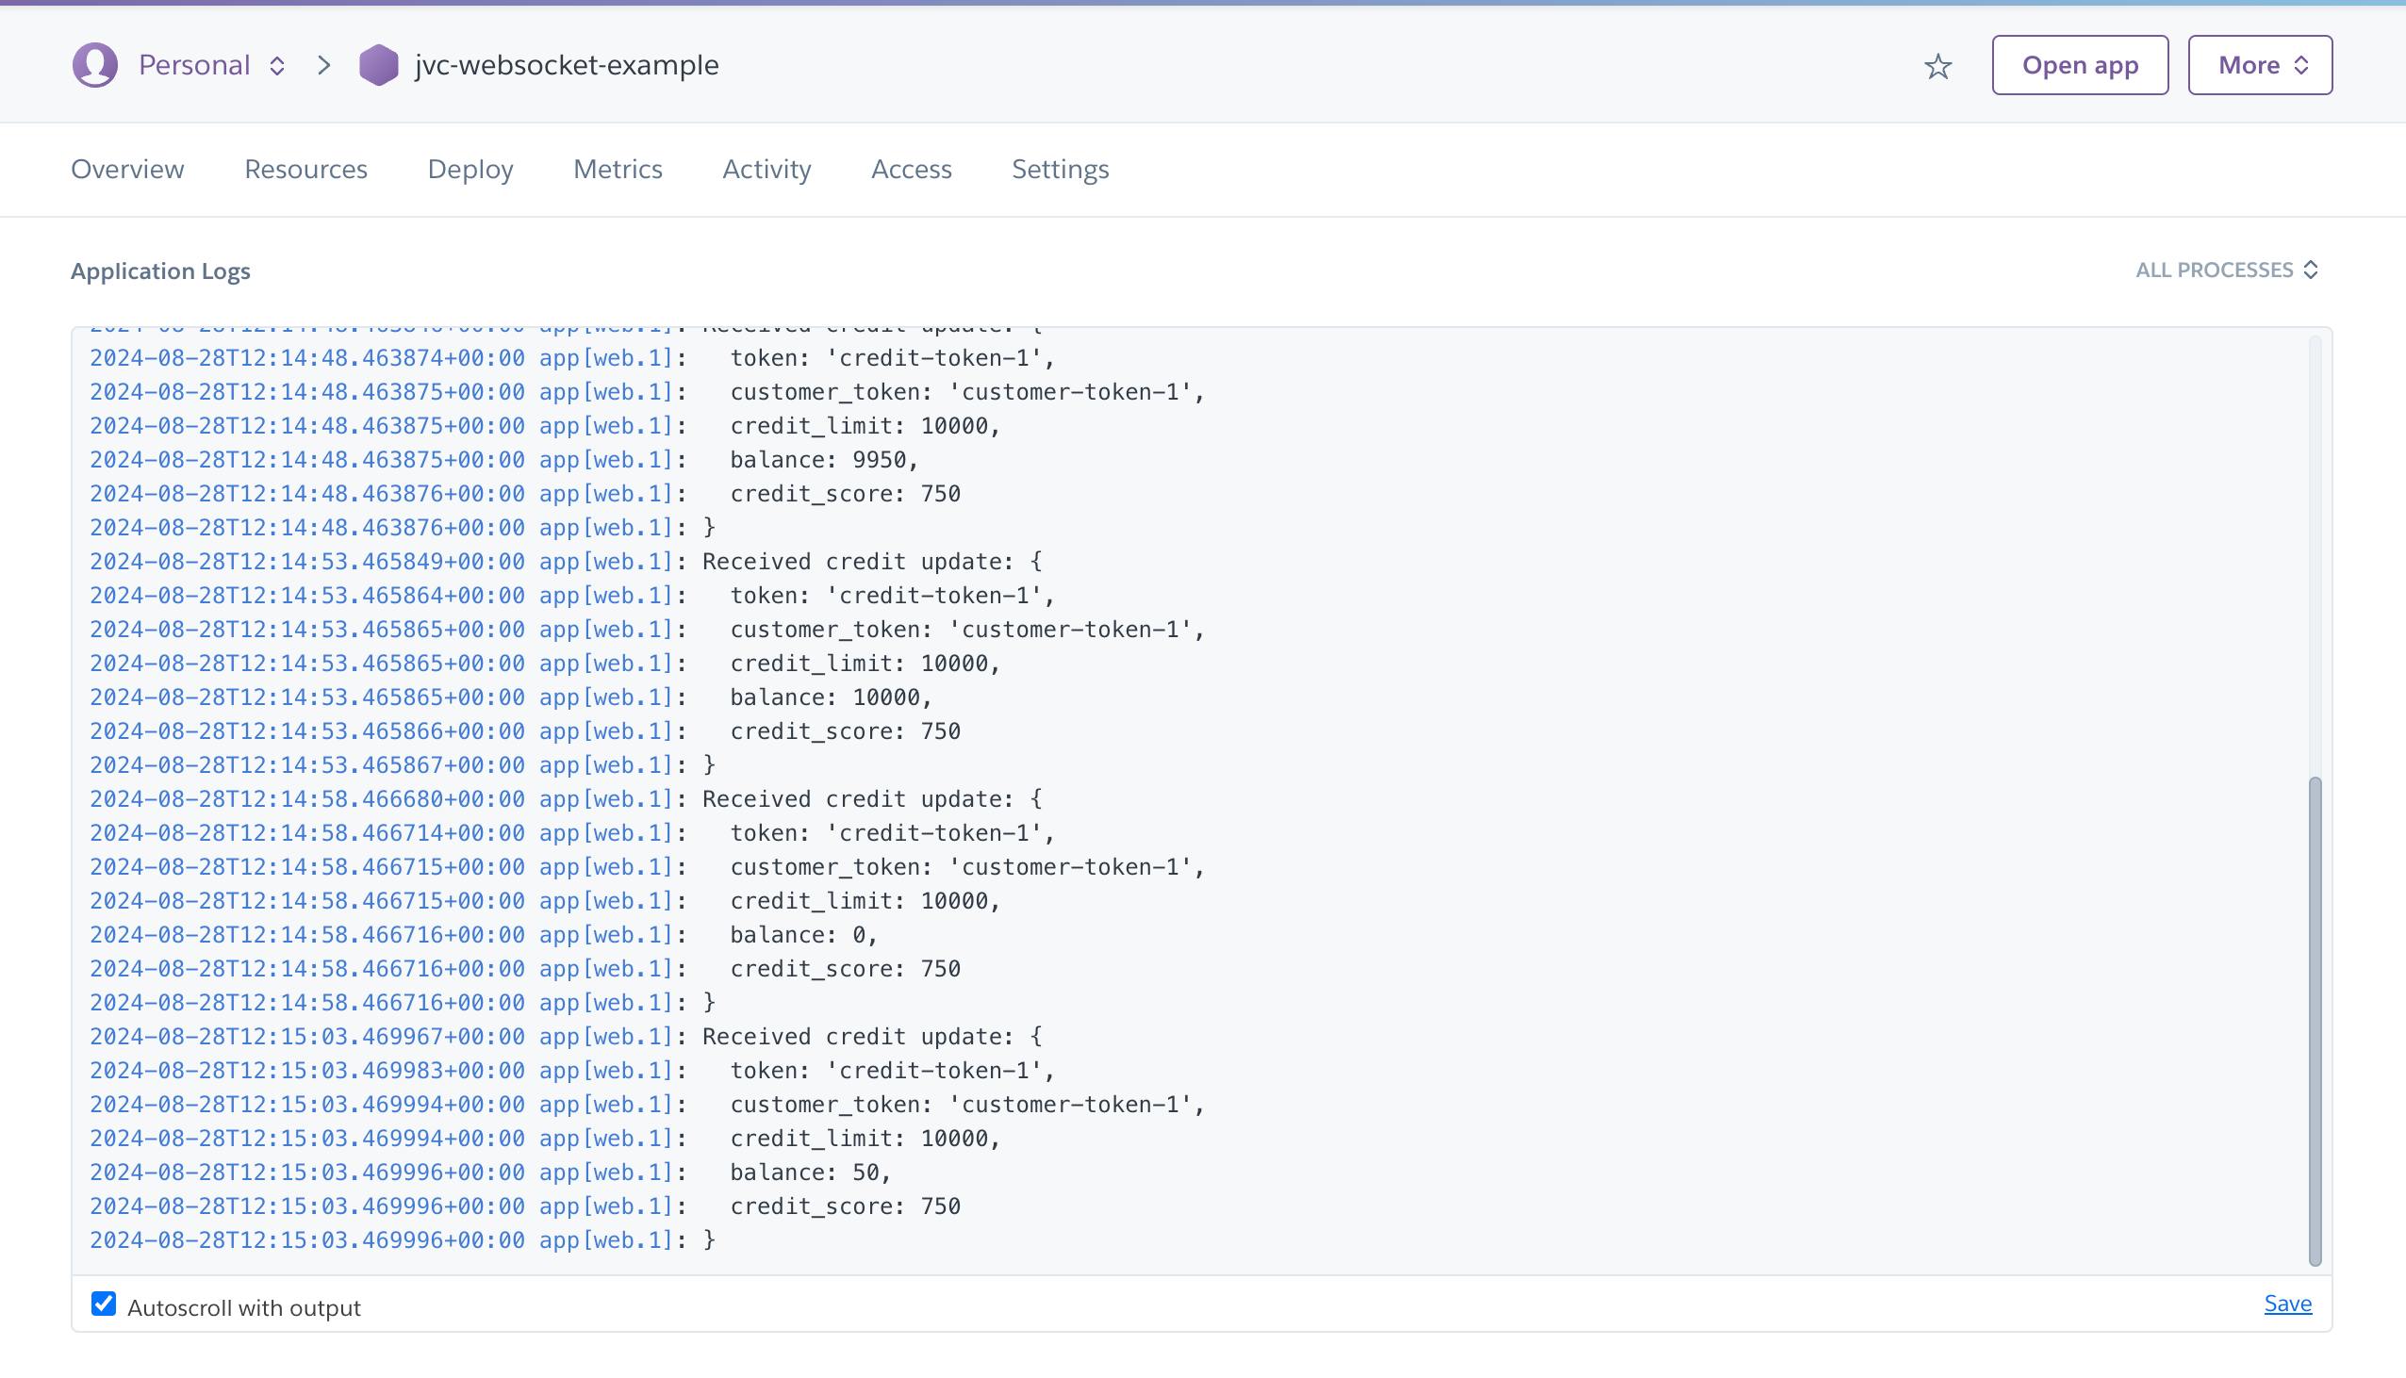Switch to the Resources tab
The image size is (2406, 1378).
pos(305,170)
